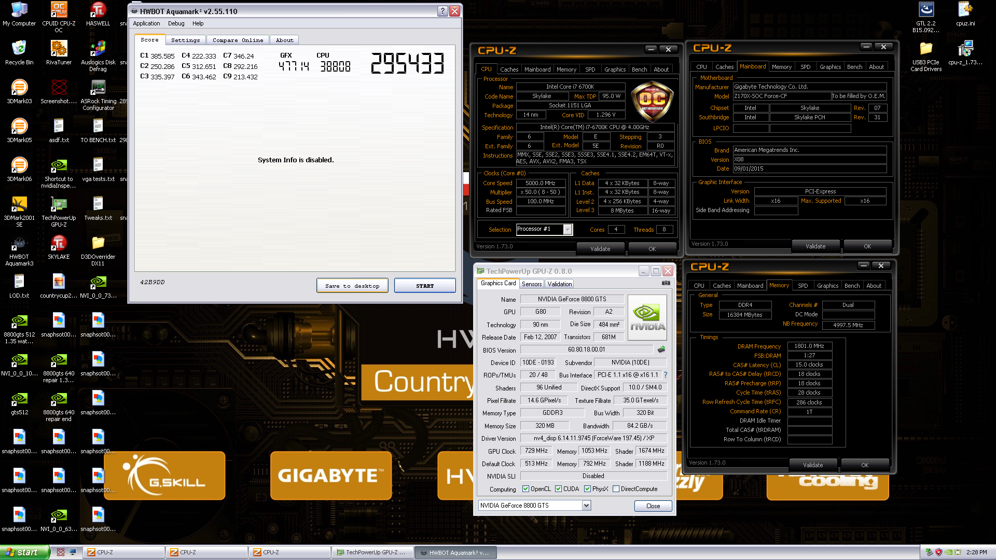Click the GPU-Z BIOS save chip icon
The image size is (996, 560).
[x=661, y=349]
